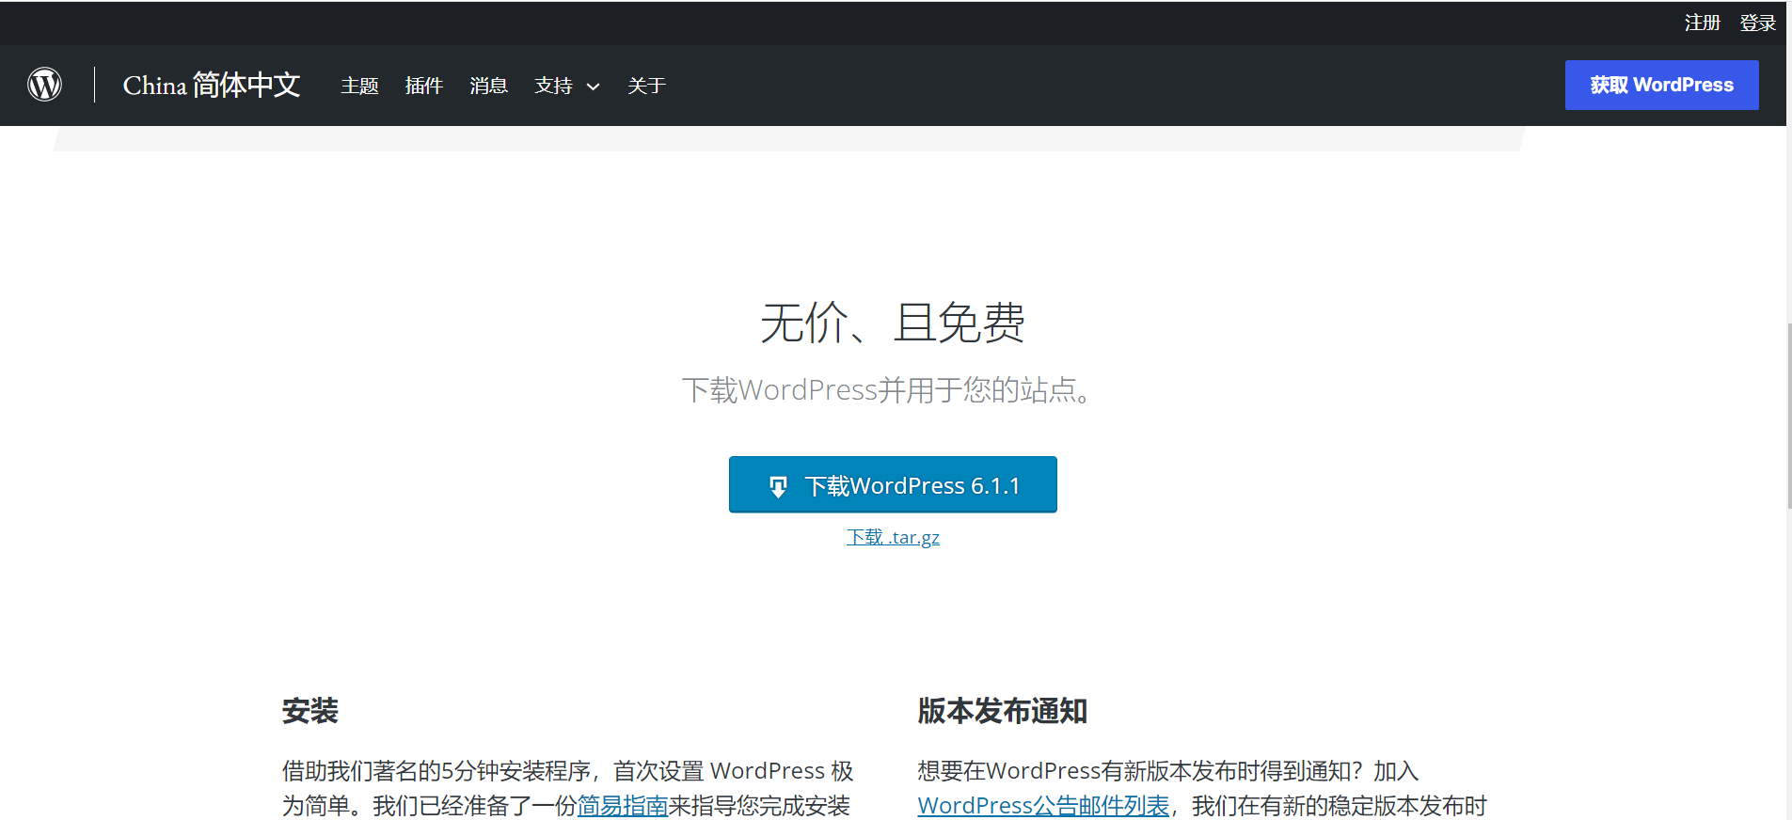Image resolution: width=1792 pixels, height=820 pixels.
Task: Click the 无价、且免费 heading text
Action: click(893, 323)
